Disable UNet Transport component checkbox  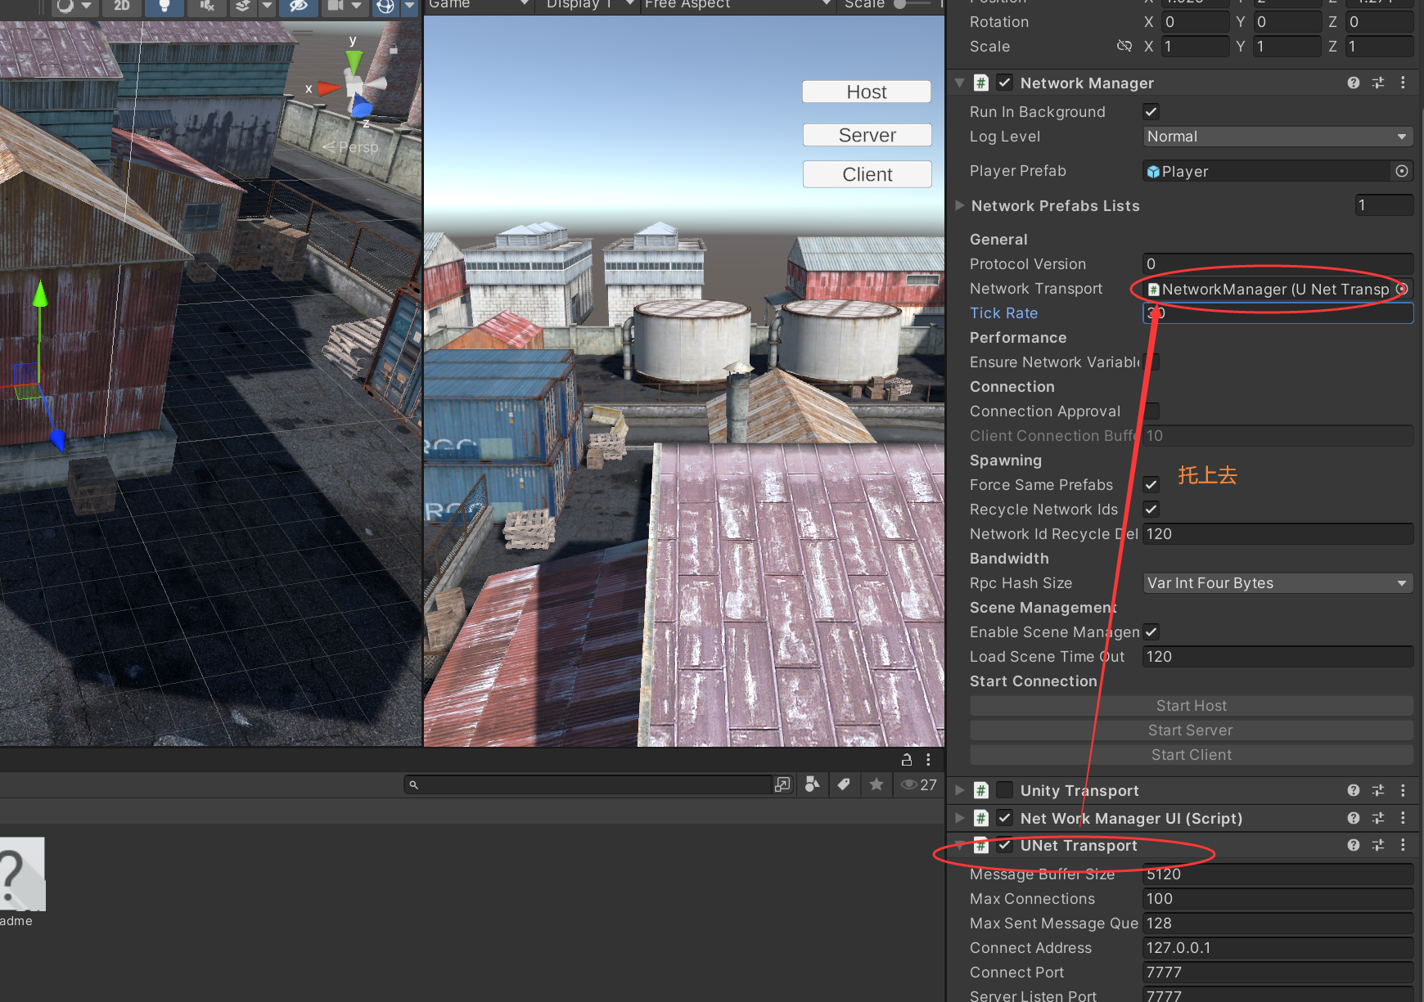point(1004,845)
